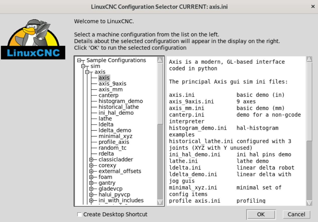
Task: Select ldelta_demo configuration
Action: pyautogui.click(x=115, y=130)
